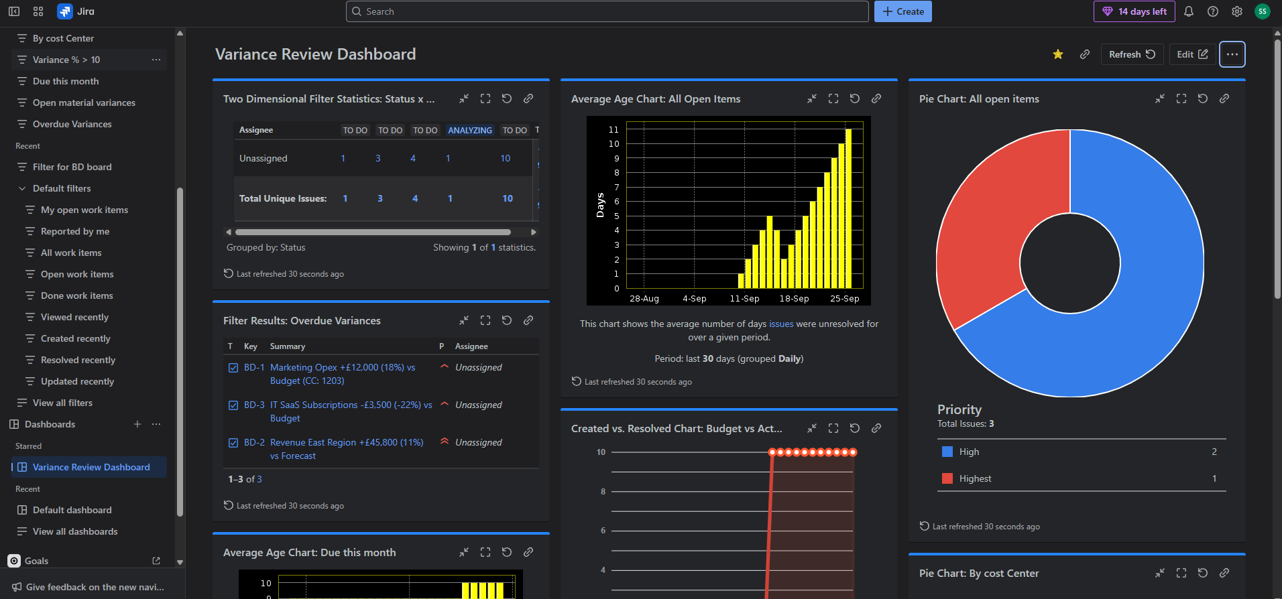
Task: Maximize Average Age Chart: All Open Items gadget
Action: coord(833,98)
